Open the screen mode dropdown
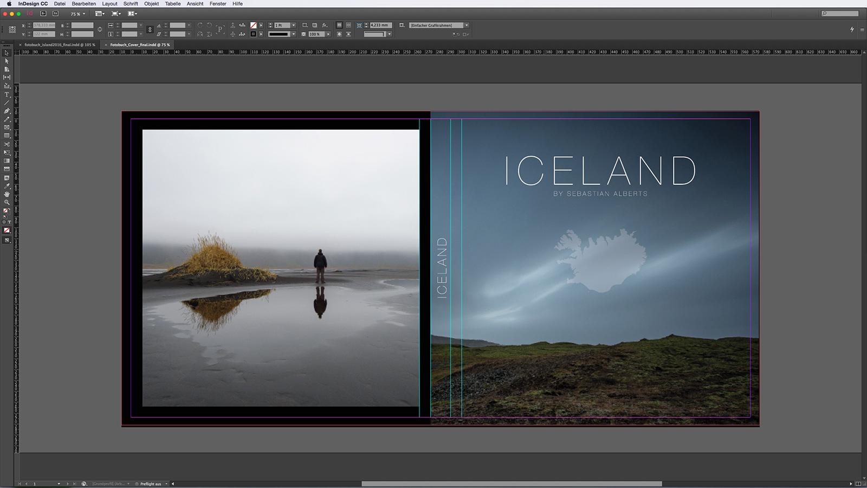The height and width of the screenshot is (488, 867). (117, 14)
